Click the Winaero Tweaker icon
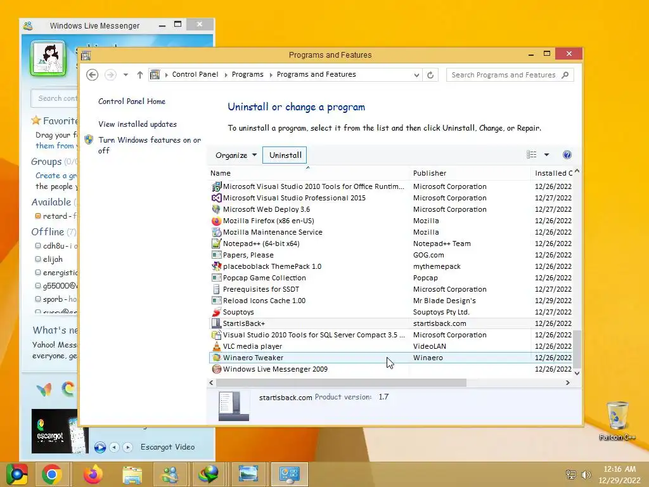Viewport: 649px width, 487px height. [216, 358]
